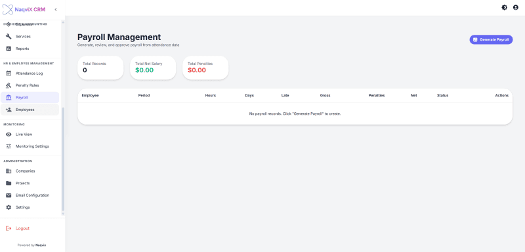This screenshot has width=525, height=252.
Task: Click the NaqviX CRM logo icon
Action: pyautogui.click(x=7, y=9)
